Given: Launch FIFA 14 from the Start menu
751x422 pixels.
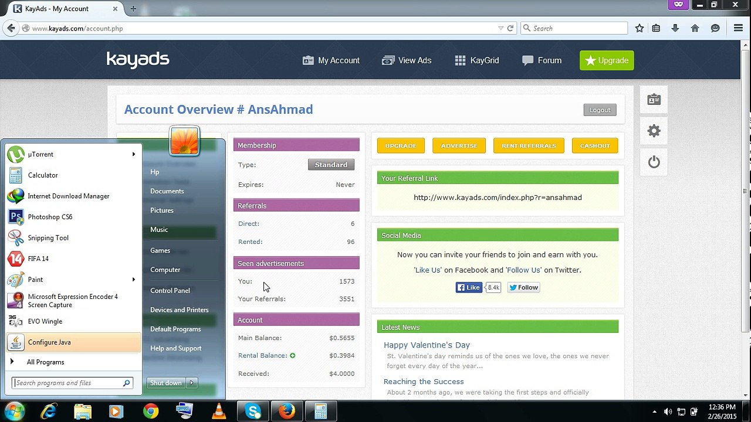Looking at the screenshot, I should (73, 258).
